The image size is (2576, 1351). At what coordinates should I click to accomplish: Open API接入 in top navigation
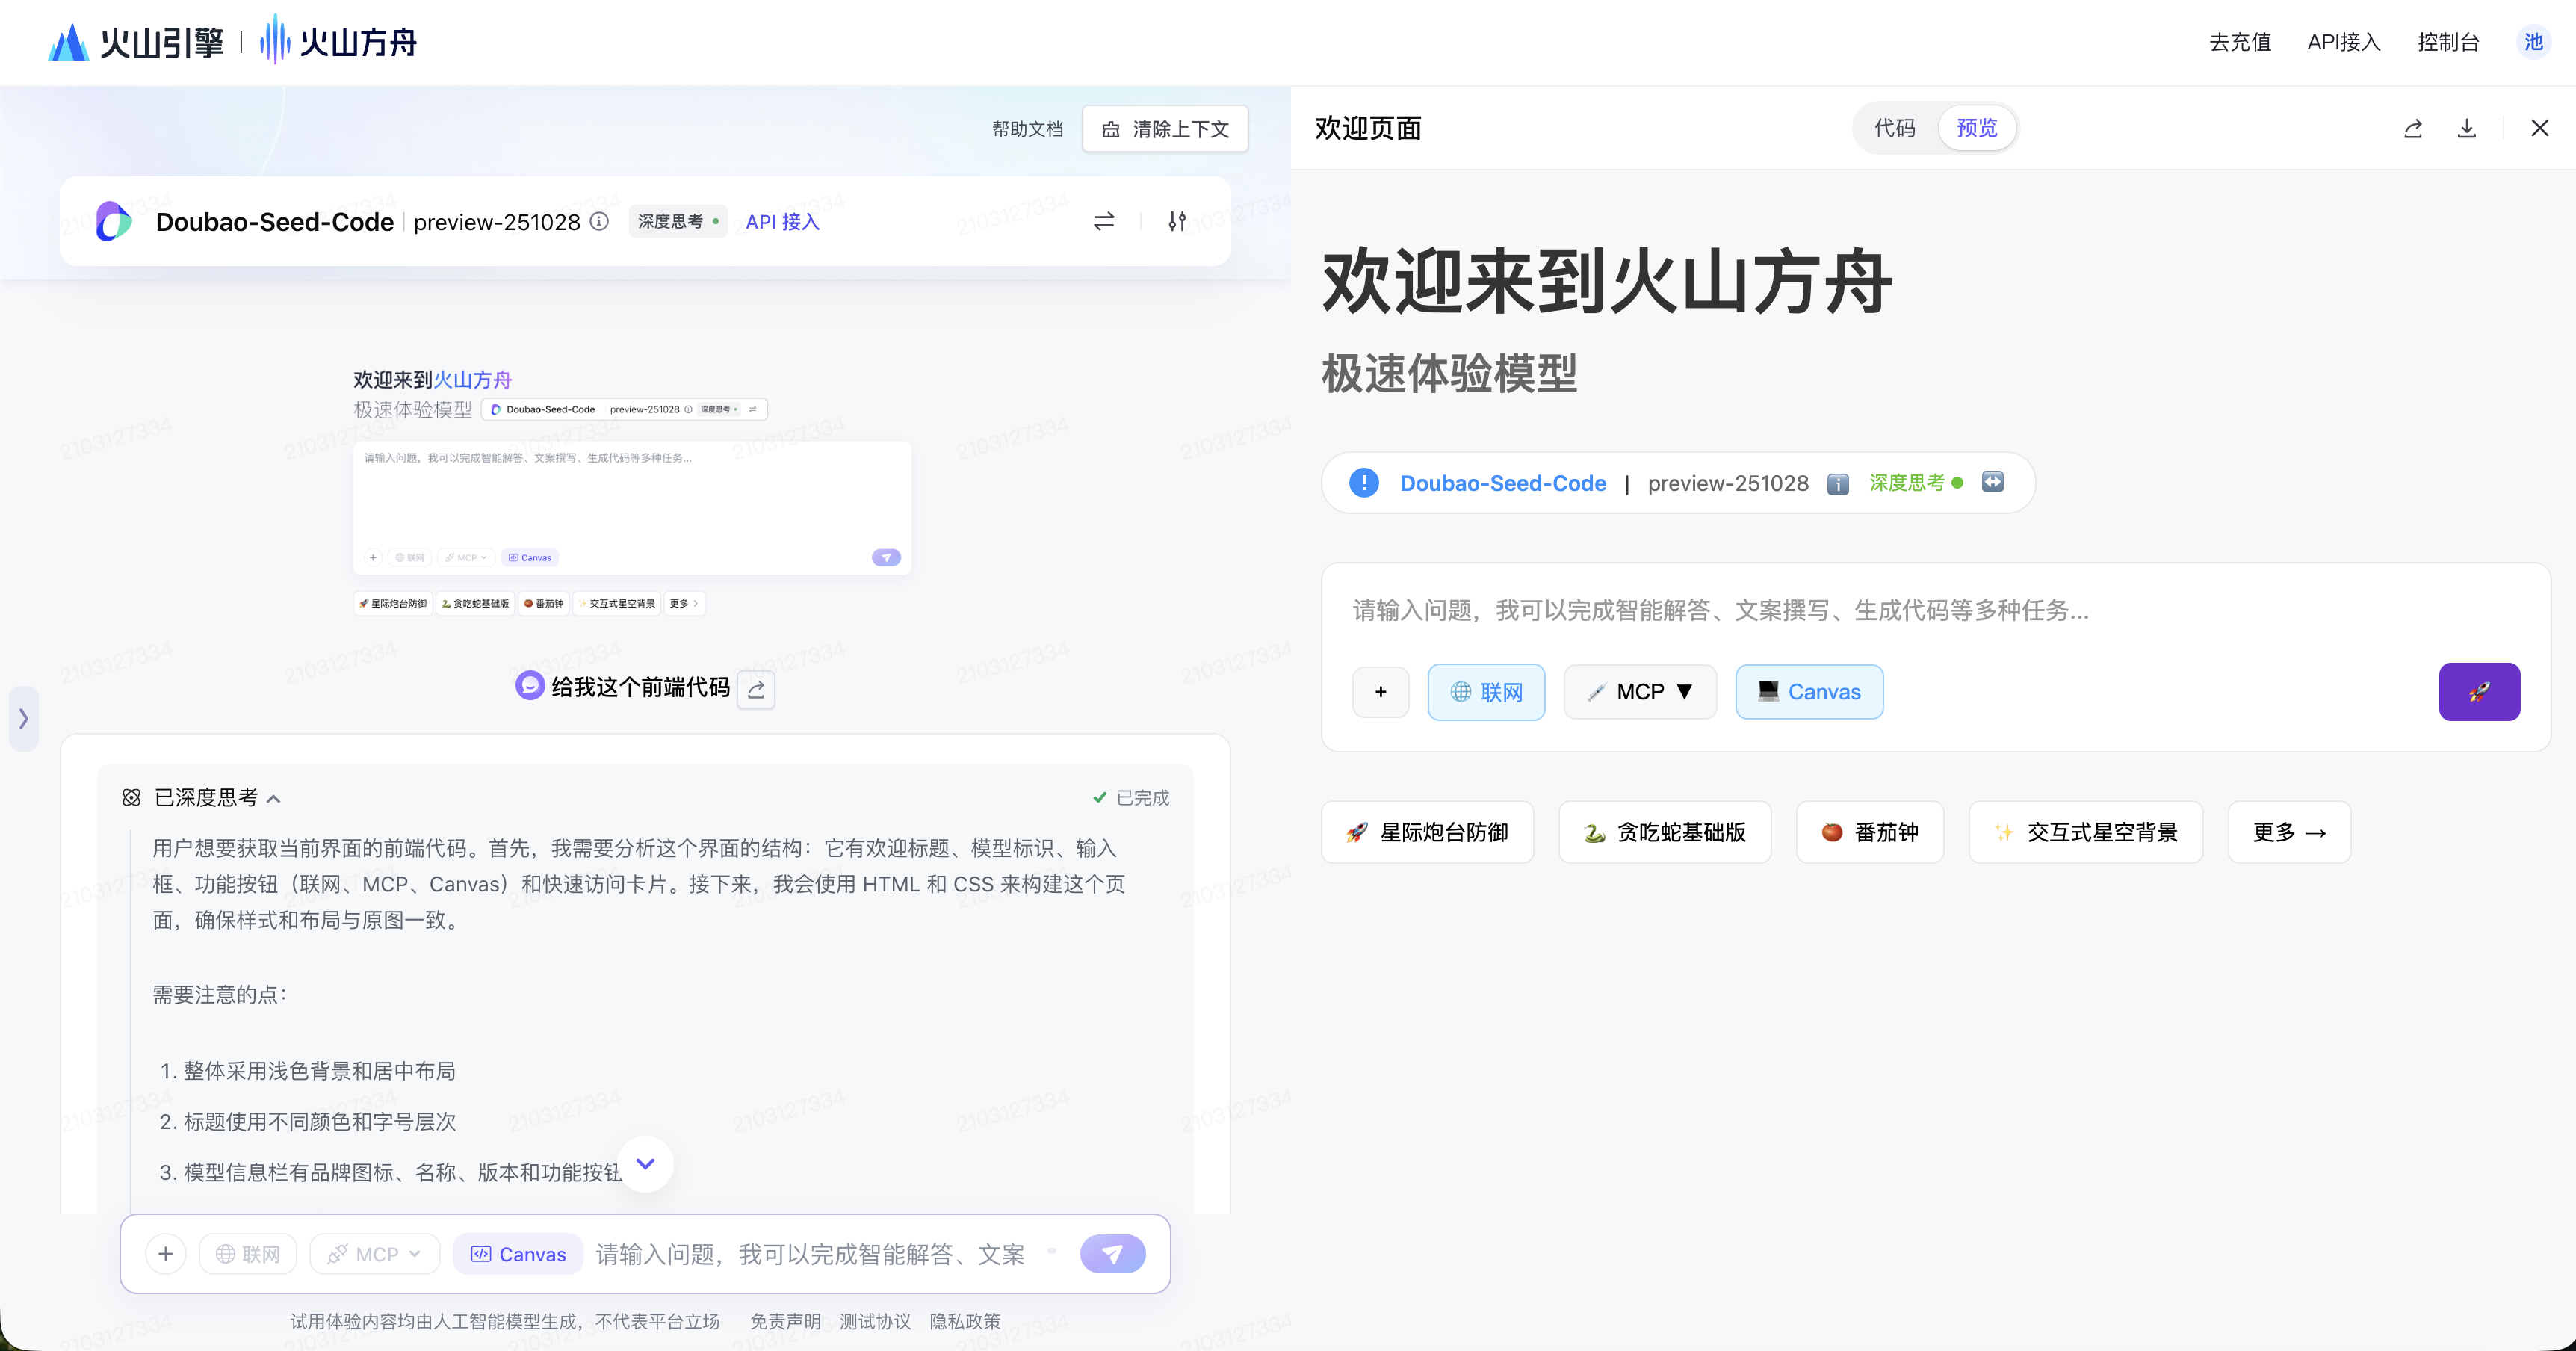coord(2343,42)
